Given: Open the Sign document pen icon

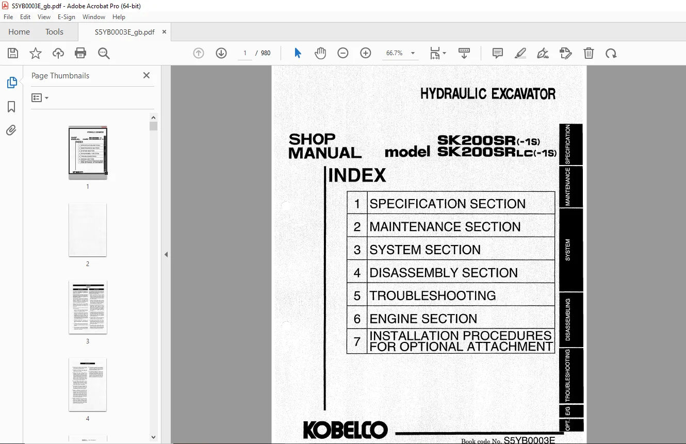Looking at the screenshot, I should click(x=543, y=53).
